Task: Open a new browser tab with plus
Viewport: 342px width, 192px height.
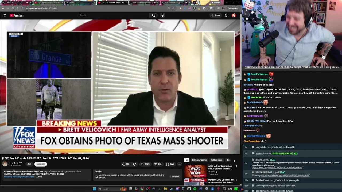Action: coord(195,3)
